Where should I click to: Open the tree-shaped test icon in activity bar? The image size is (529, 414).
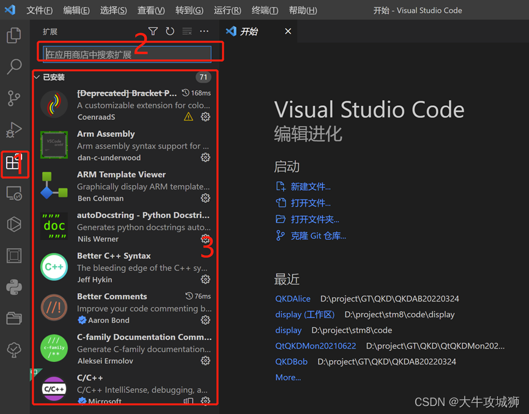[14, 350]
